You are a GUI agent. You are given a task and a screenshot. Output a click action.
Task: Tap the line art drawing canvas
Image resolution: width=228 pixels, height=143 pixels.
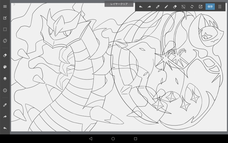pos(119,67)
